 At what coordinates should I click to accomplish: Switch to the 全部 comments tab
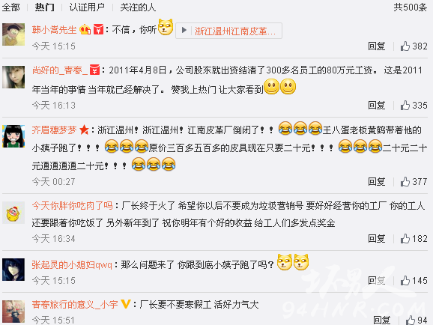[10, 7]
